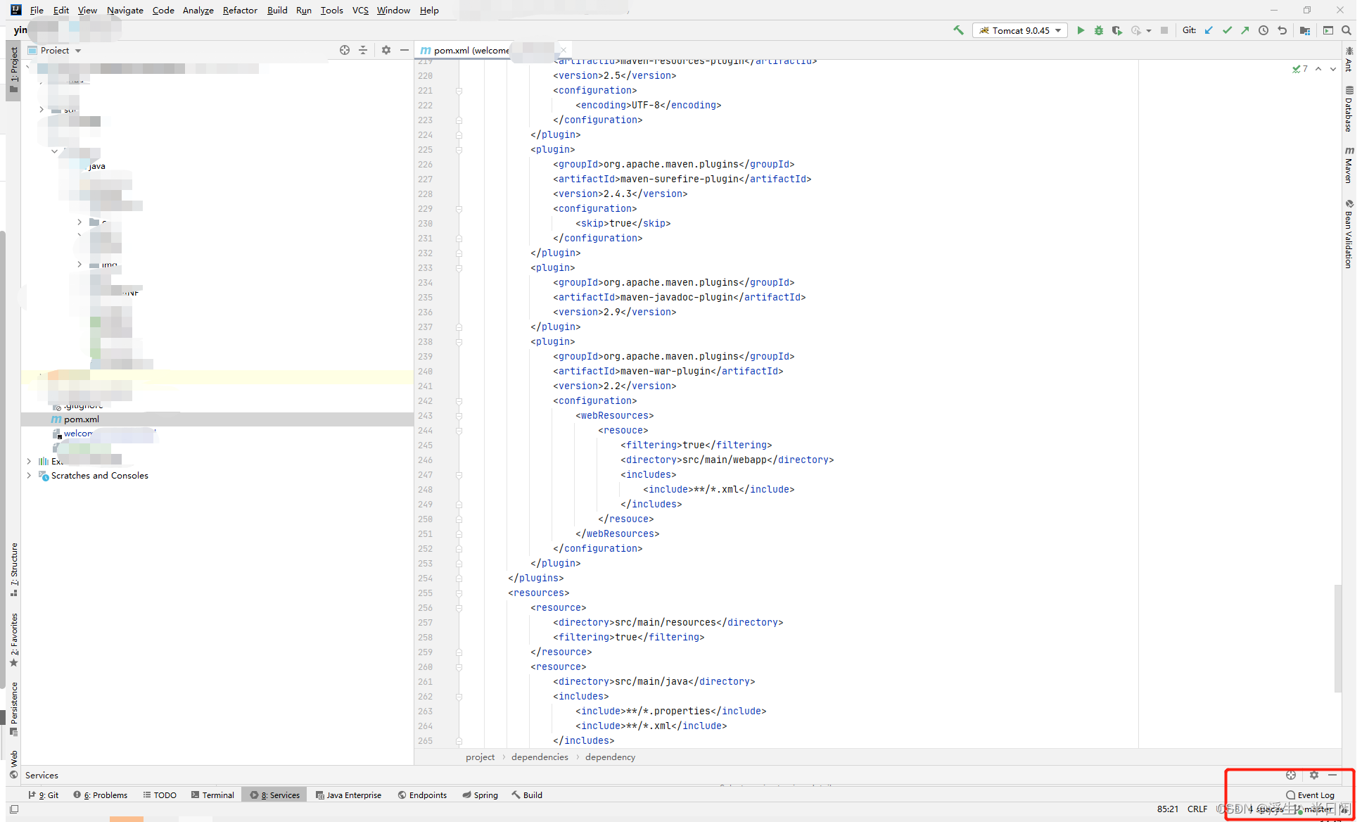Viewport: 1362px width, 822px height.
Task: Toggle the Database side panel
Action: pyautogui.click(x=1349, y=109)
